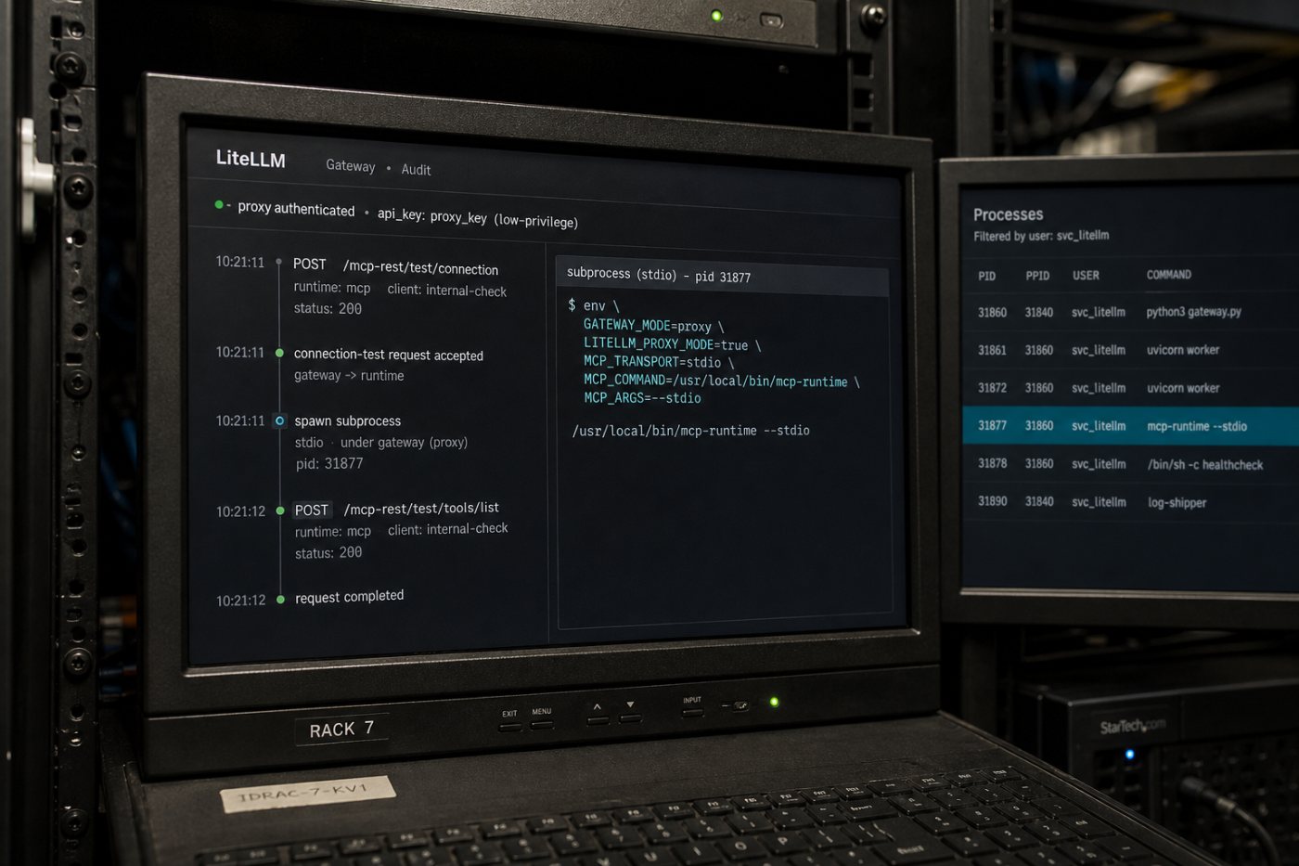Select the spawn subprocess event
This screenshot has height=866, width=1299.
tap(347, 421)
